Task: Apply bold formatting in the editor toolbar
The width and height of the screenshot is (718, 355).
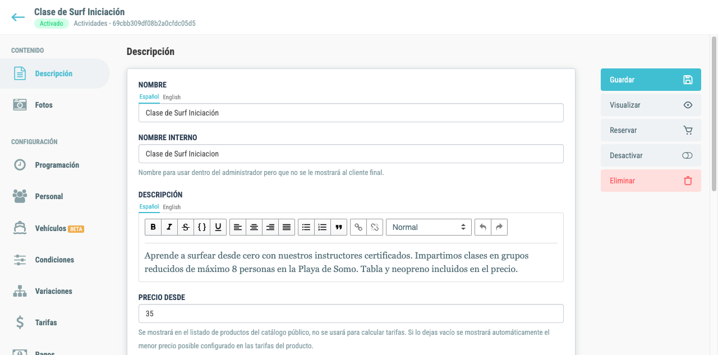Action: coord(153,227)
